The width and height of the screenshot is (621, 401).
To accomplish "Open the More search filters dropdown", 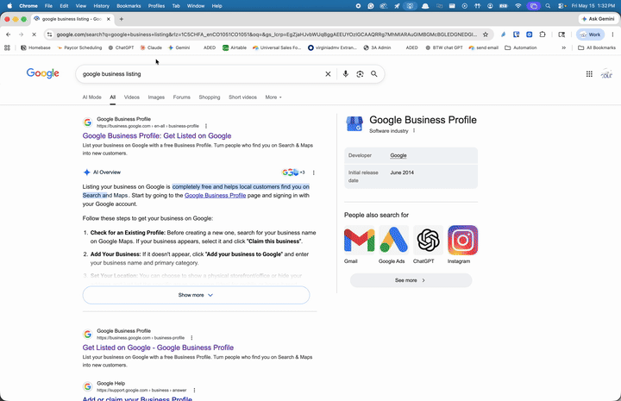I will pyautogui.click(x=273, y=97).
